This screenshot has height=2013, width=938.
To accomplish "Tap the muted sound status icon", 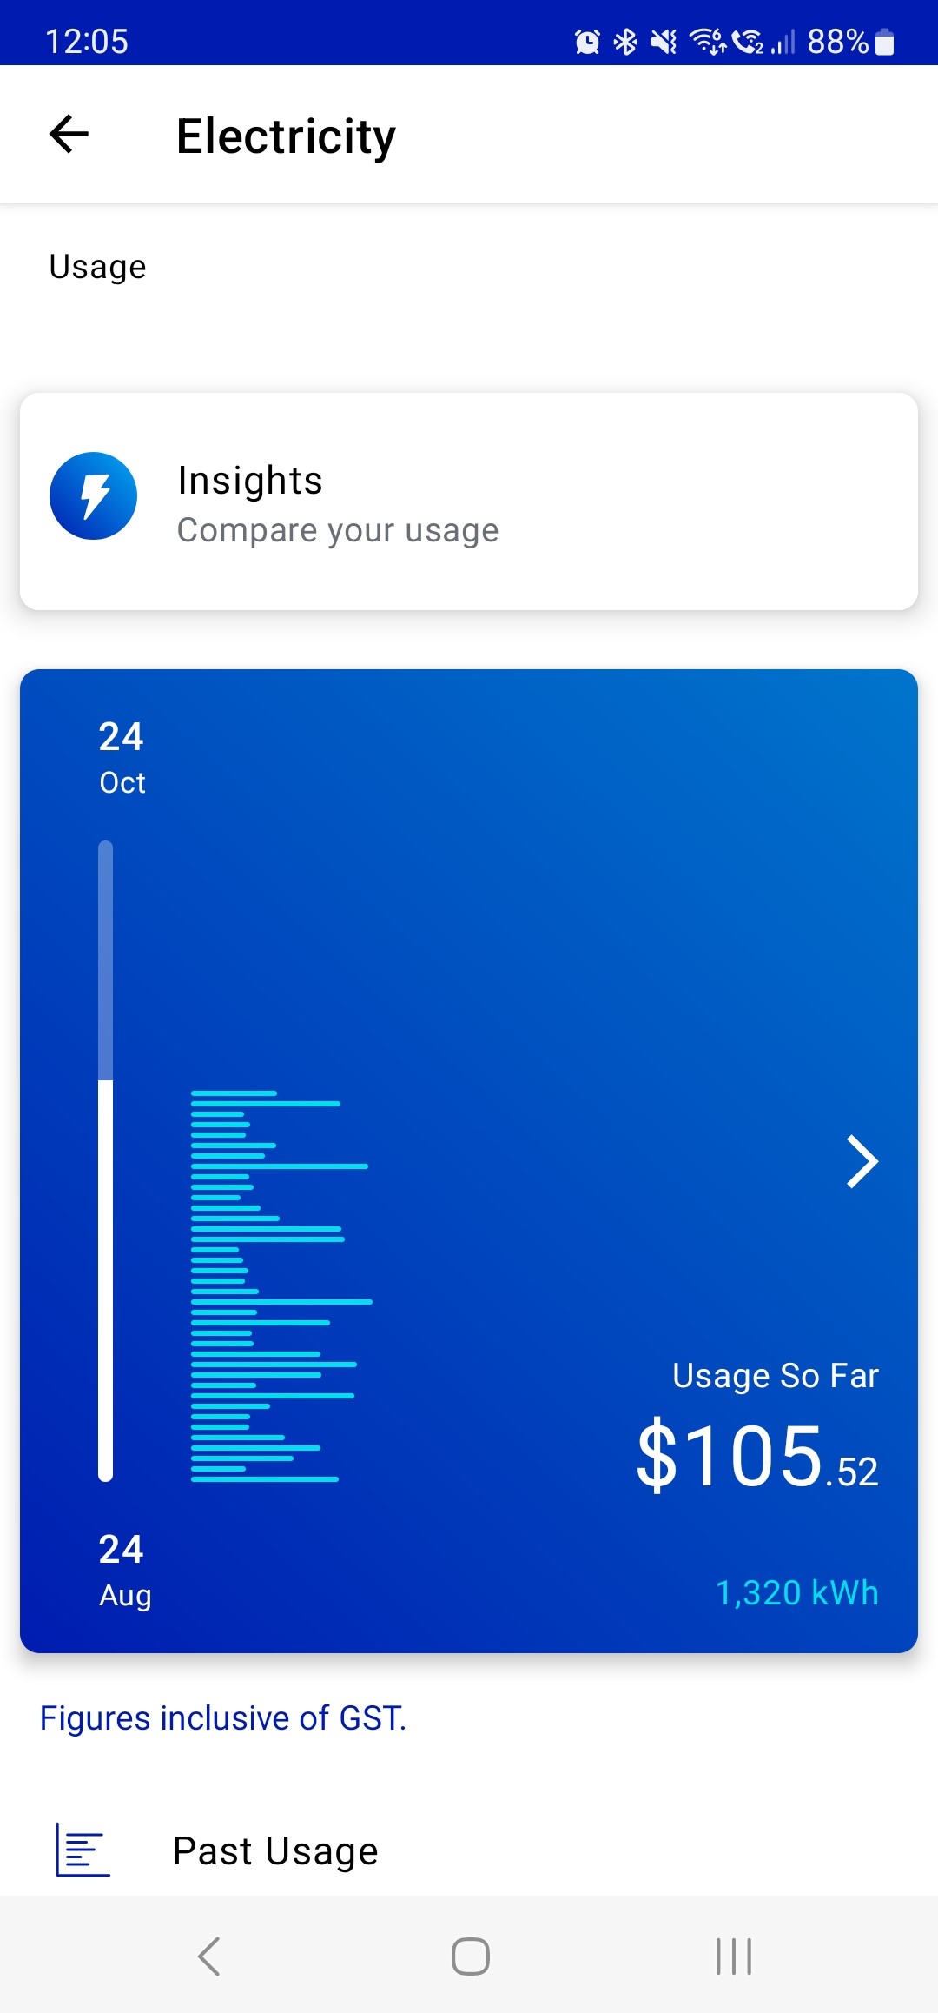I will [x=664, y=42].
